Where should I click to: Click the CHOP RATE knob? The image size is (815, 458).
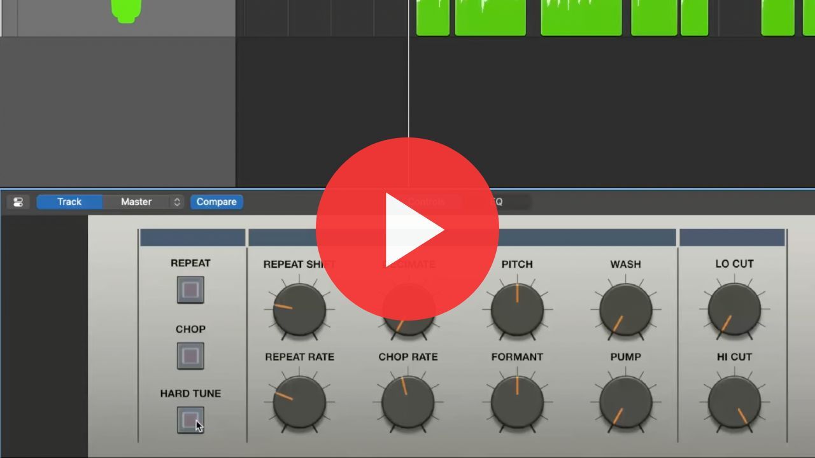[x=408, y=402]
